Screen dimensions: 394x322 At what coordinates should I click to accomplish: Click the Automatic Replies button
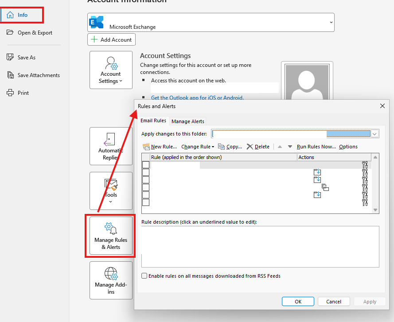point(111,146)
